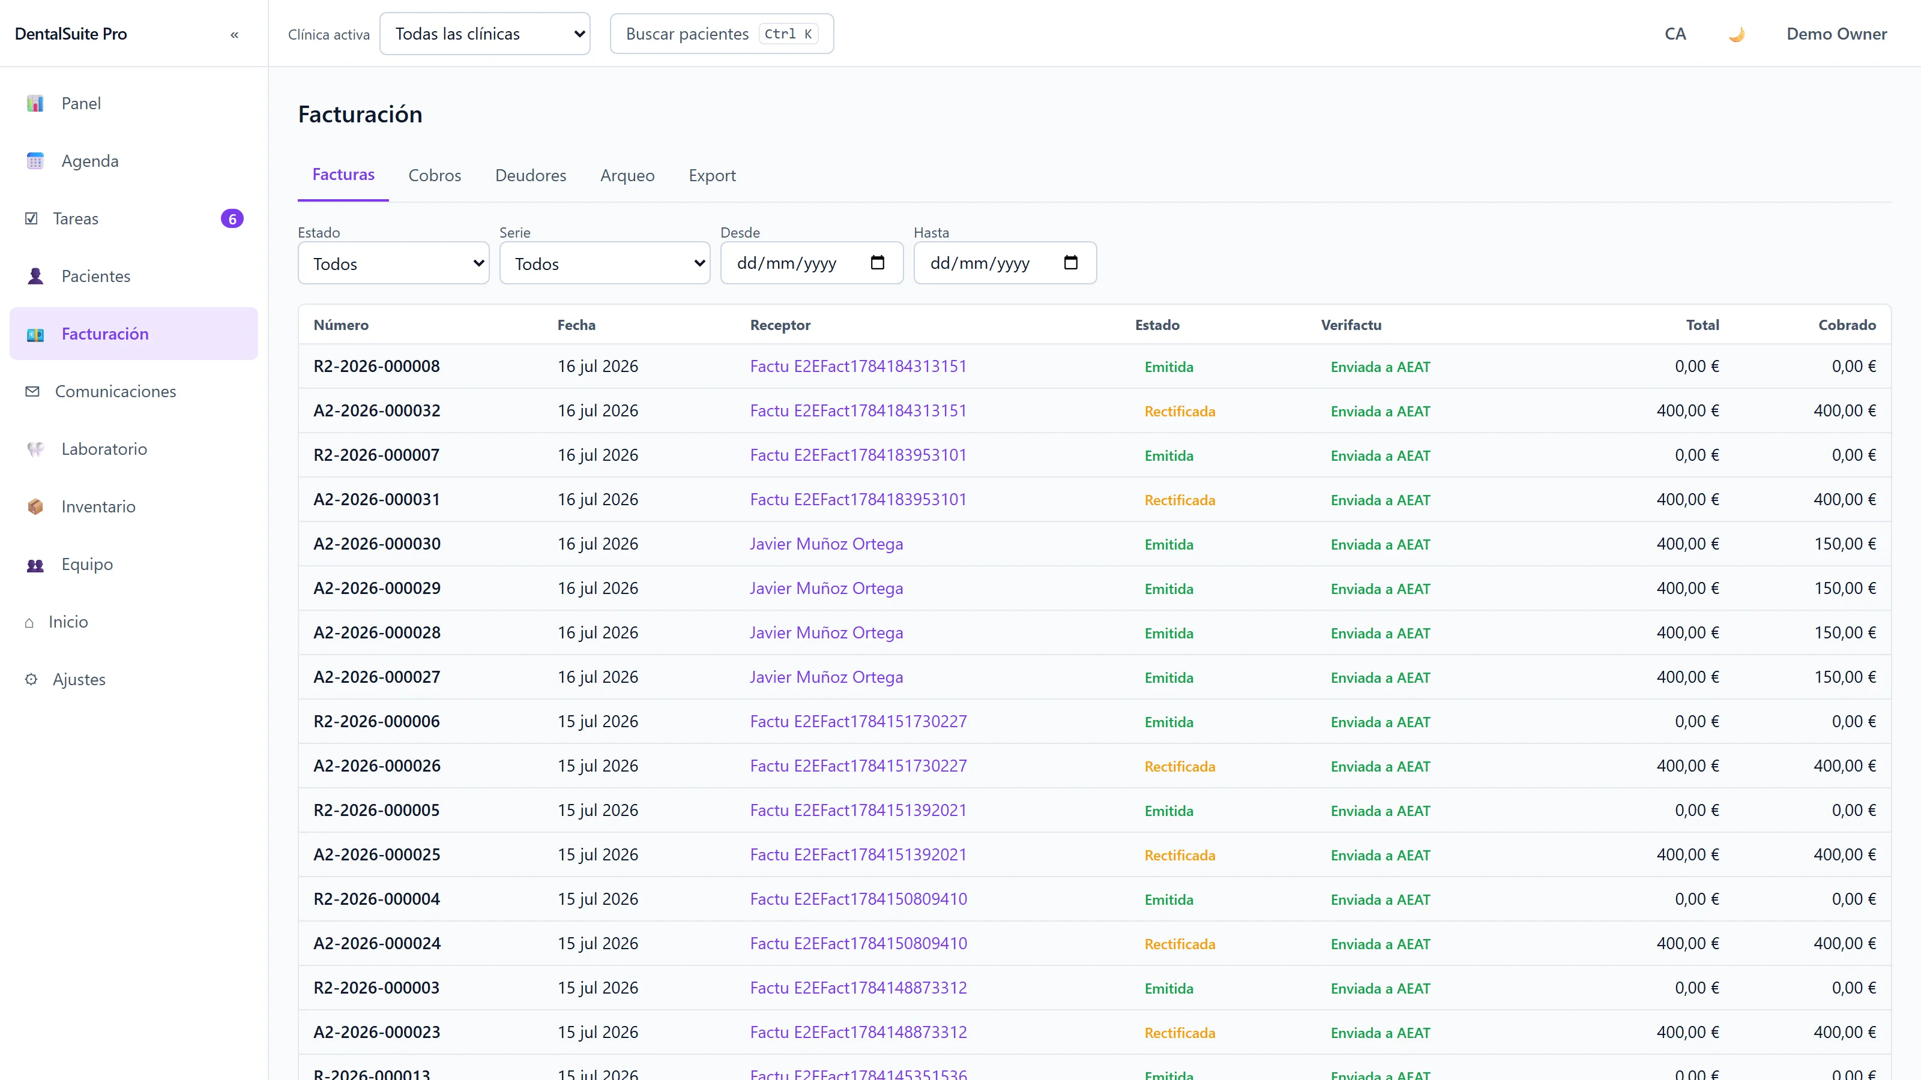Click the Inicio home icon

tap(29, 622)
